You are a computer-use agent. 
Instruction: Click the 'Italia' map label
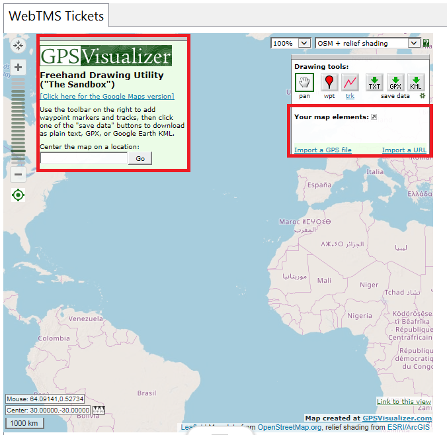(375, 172)
